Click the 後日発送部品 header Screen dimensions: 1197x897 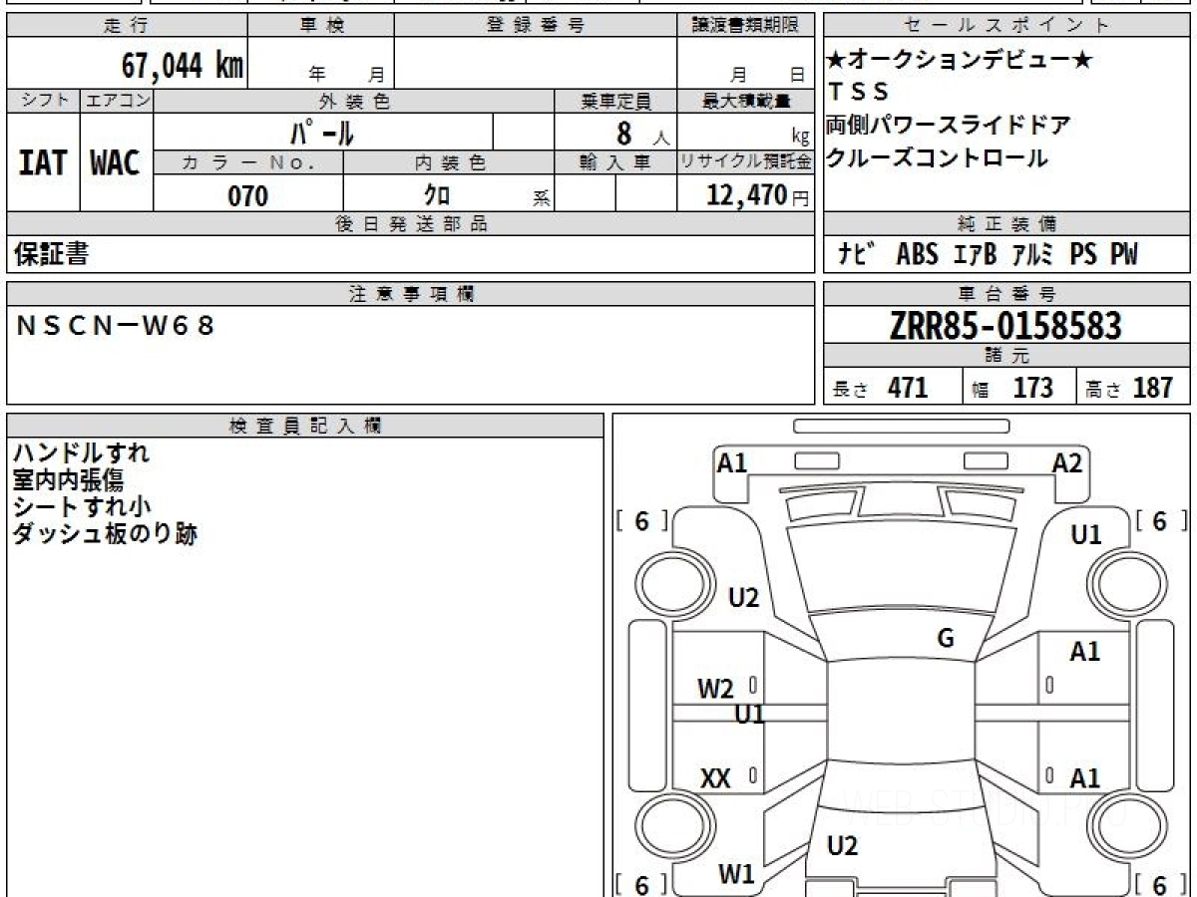tap(411, 224)
